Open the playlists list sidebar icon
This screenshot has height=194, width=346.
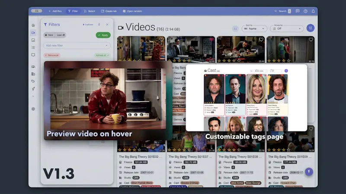click(33, 47)
